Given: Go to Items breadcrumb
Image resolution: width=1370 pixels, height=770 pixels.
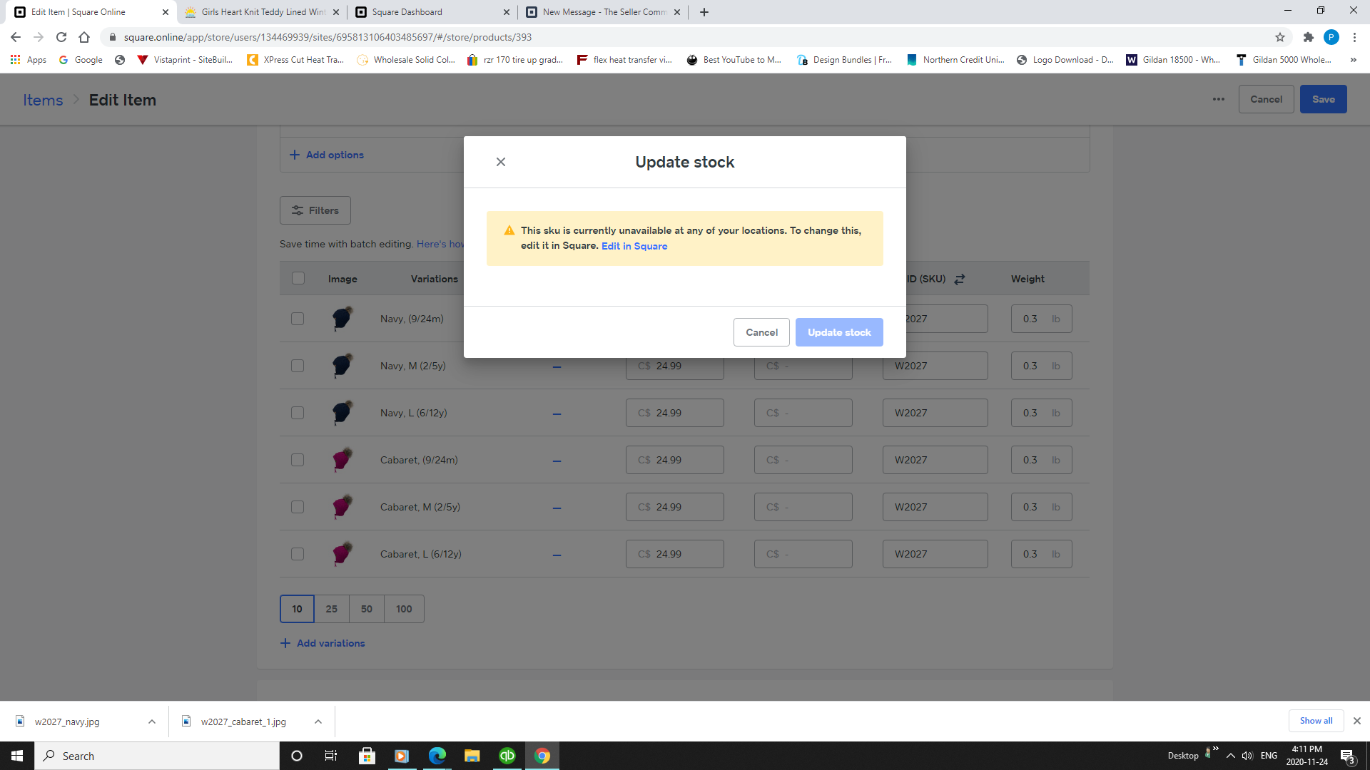Looking at the screenshot, I should [x=43, y=100].
